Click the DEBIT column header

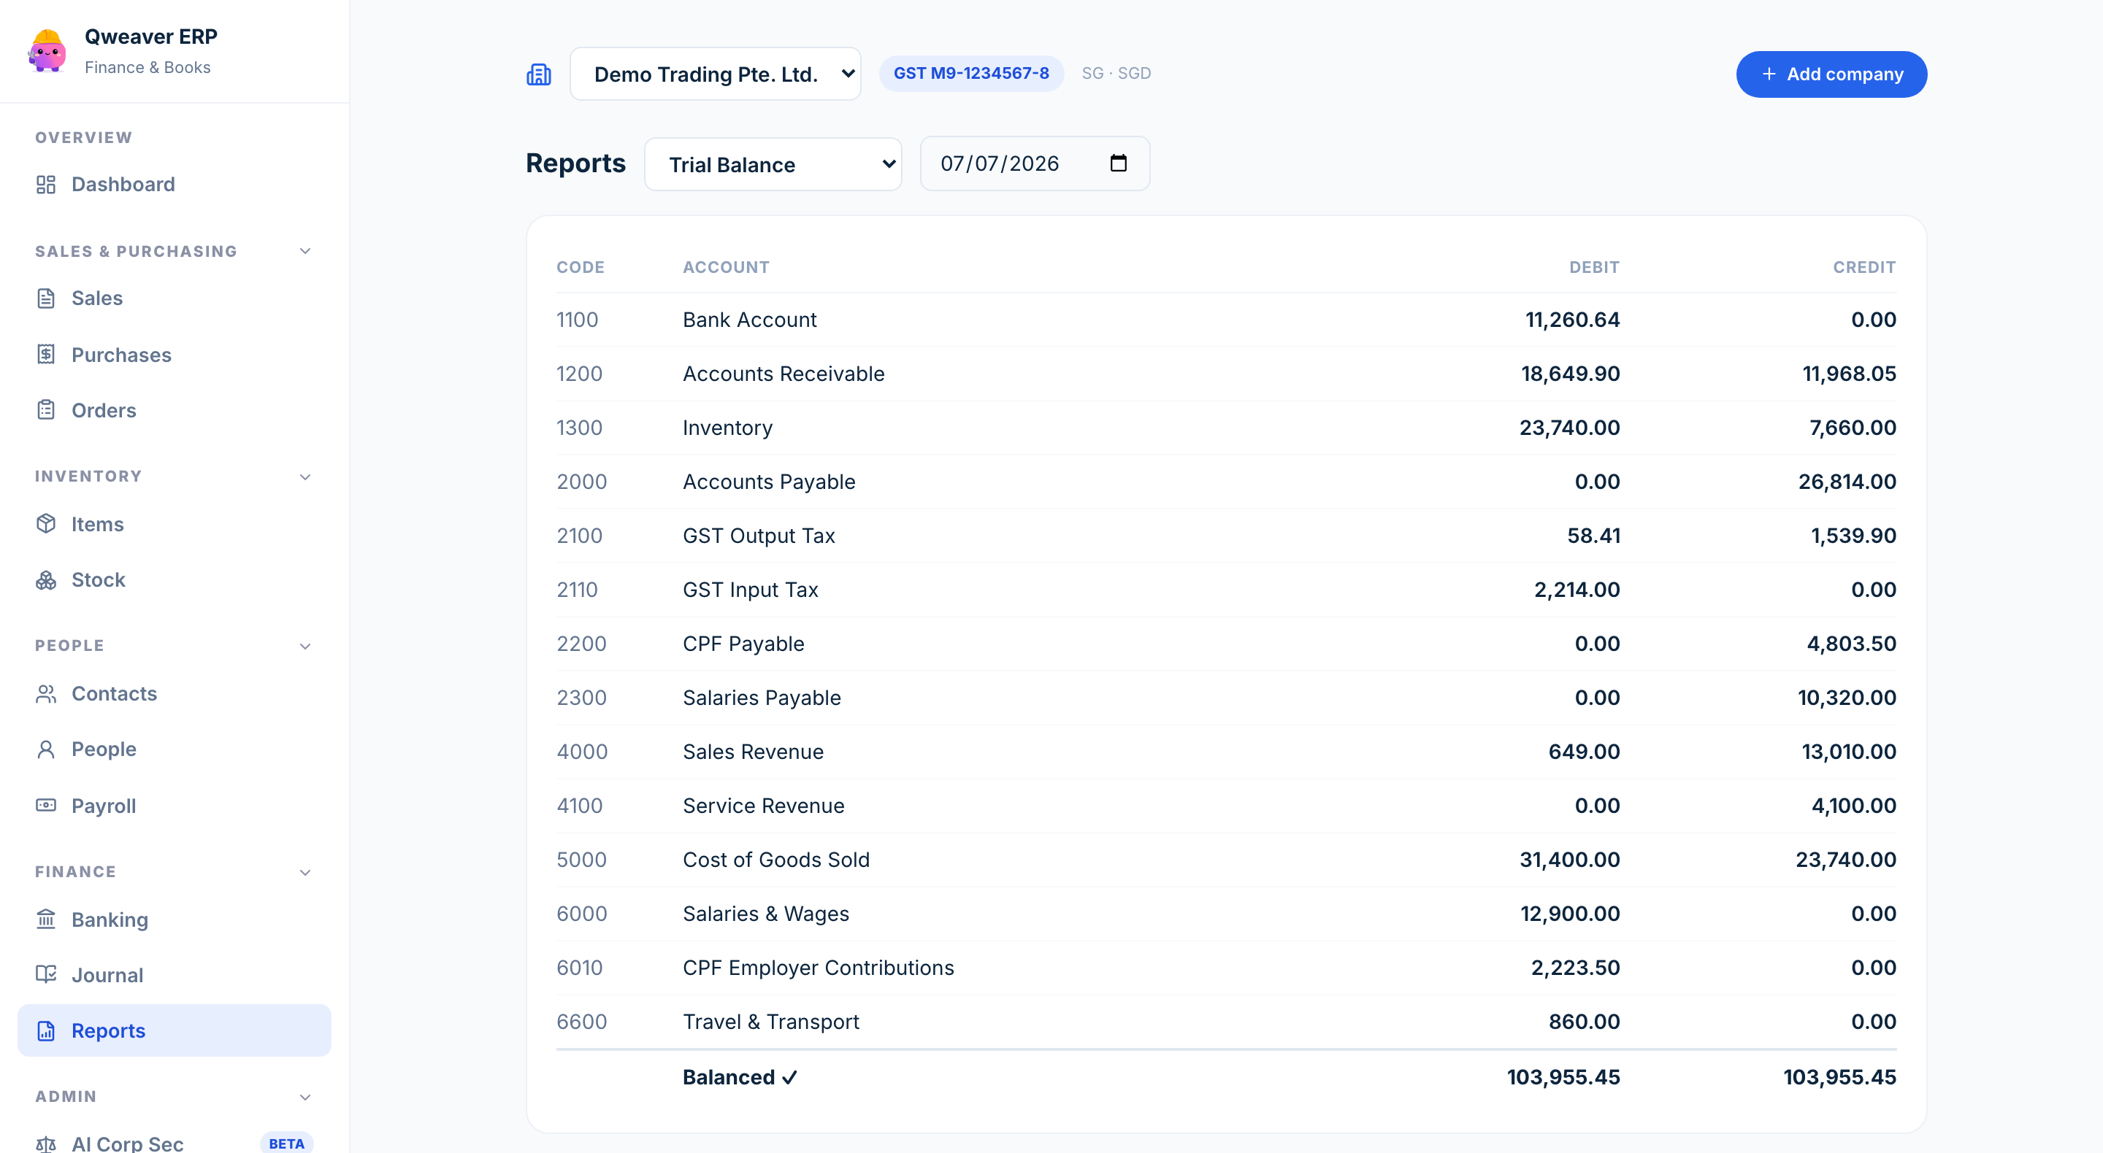pyautogui.click(x=1593, y=267)
